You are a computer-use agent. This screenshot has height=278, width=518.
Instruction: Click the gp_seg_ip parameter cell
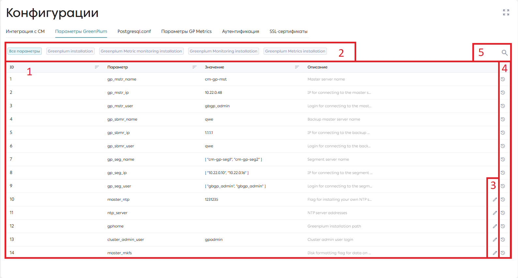(117, 173)
